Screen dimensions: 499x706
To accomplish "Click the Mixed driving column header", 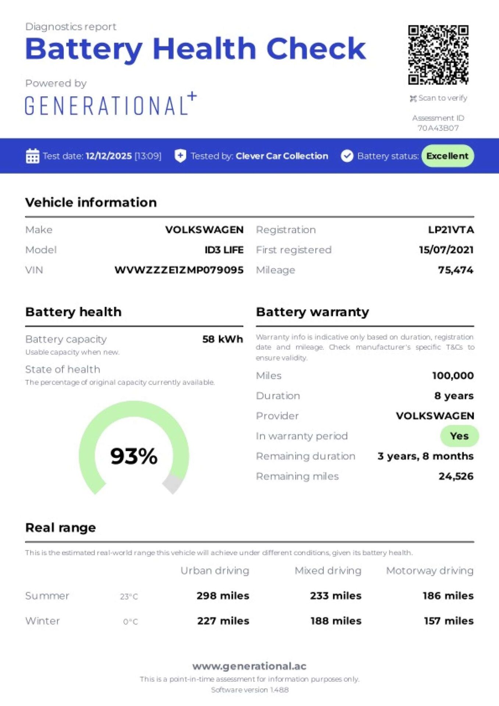I will (x=328, y=571).
